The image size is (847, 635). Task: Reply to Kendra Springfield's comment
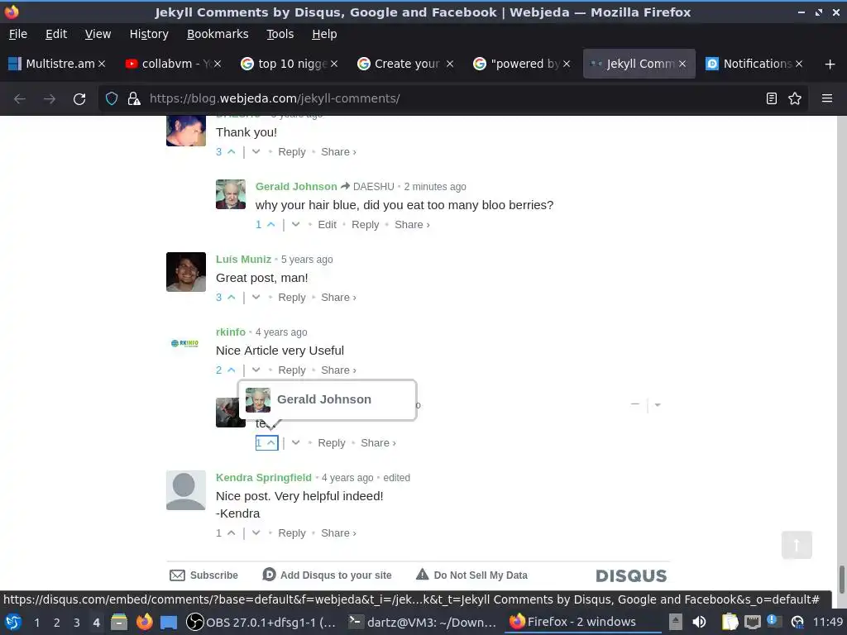point(292,533)
